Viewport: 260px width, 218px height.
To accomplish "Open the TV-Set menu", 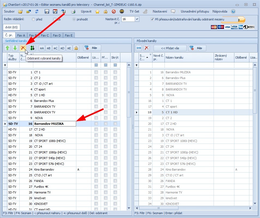I will point(134,11).
